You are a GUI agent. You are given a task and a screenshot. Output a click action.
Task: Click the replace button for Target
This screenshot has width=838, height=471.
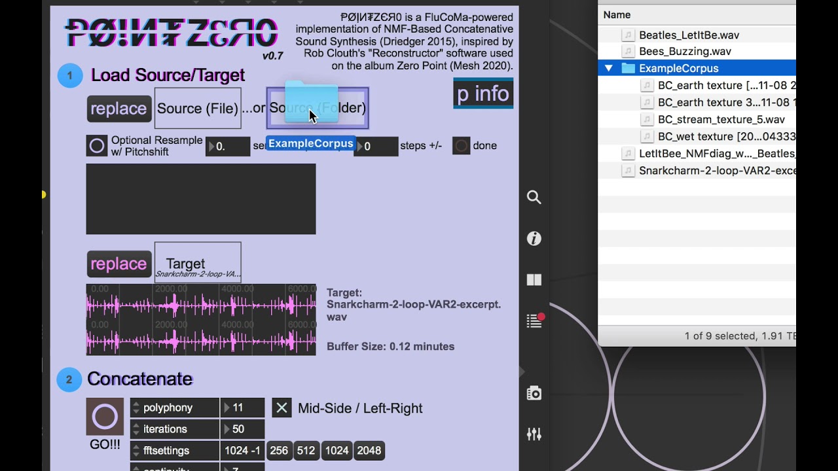(x=119, y=264)
